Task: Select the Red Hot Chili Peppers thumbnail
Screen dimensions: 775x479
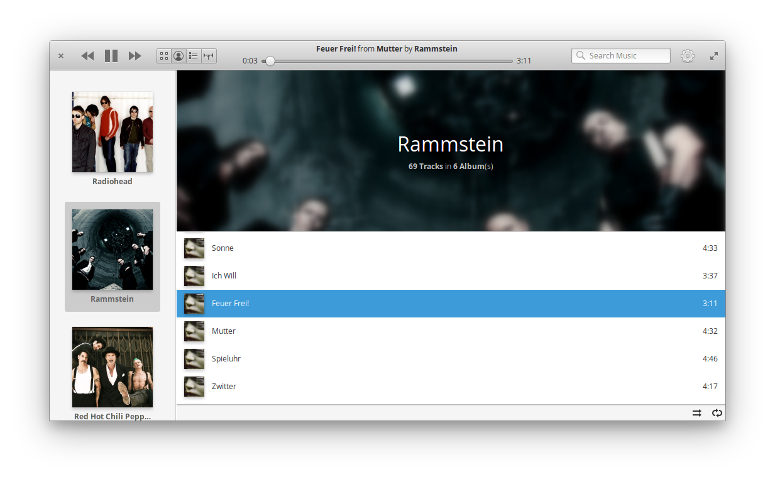Action: coord(113,367)
